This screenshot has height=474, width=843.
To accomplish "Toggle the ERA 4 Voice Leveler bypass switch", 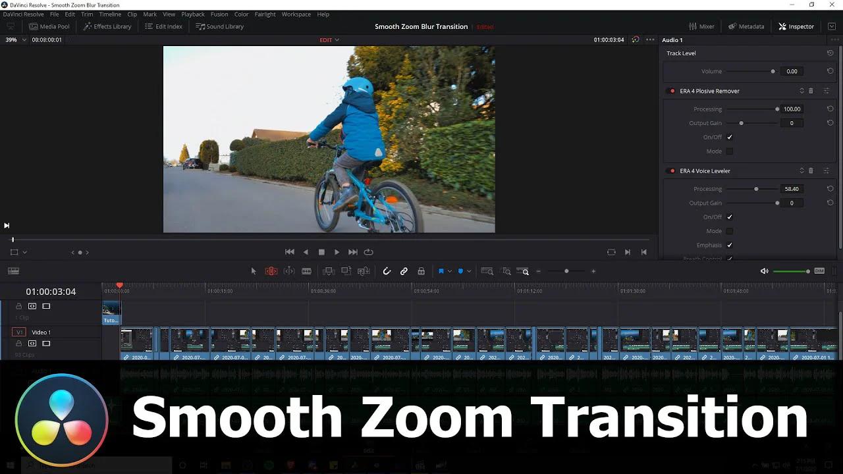I will pyautogui.click(x=671, y=171).
